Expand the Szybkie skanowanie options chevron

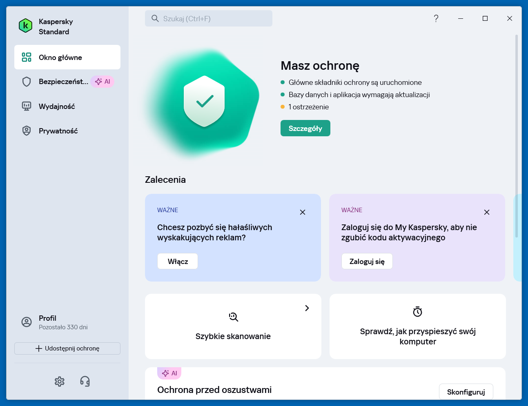coord(307,308)
